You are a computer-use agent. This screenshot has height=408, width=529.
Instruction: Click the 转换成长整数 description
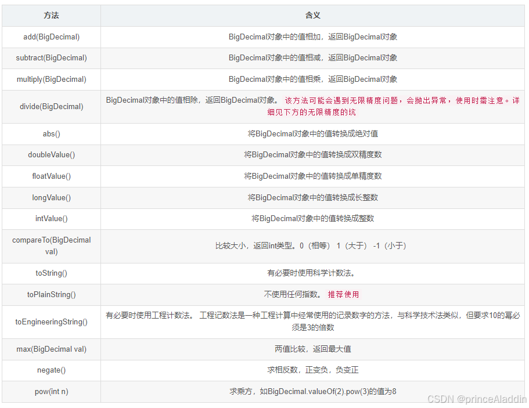point(313,197)
